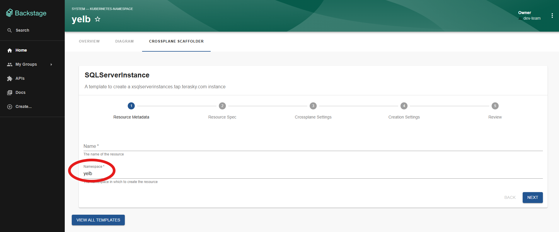This screenshot has width=559, height=232.
Task: Open the Create... sidebar item
Action: (32, 106)
